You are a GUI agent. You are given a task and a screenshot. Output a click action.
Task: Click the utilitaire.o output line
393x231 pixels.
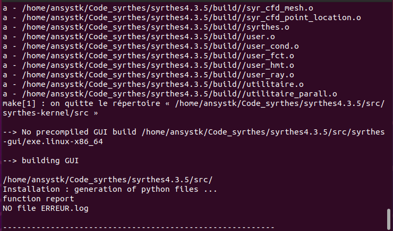click(x=153, y=84)
